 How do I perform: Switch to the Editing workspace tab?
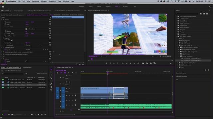(x=91, y=7)
